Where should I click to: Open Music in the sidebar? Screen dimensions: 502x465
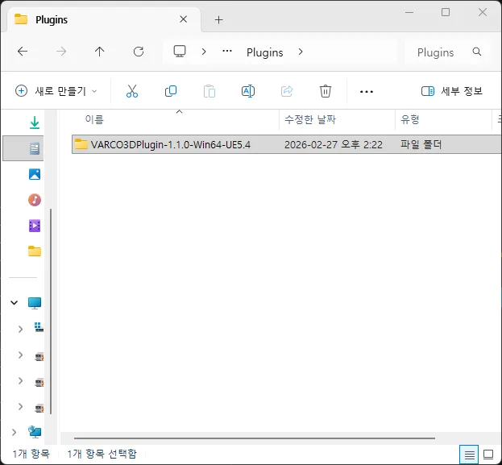click(35, 200)
